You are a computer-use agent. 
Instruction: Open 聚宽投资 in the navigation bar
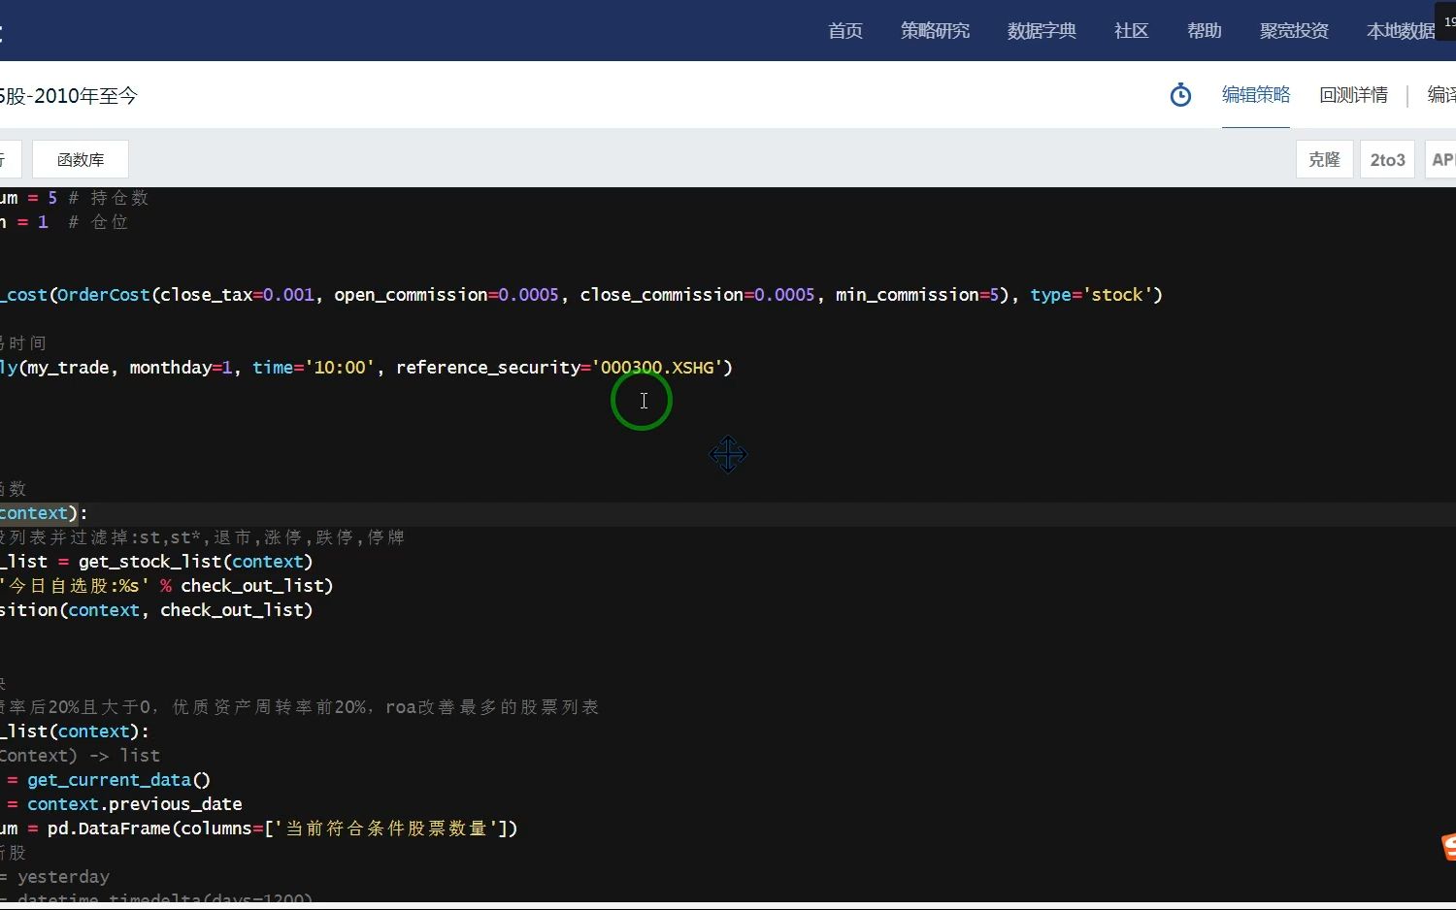(x=1294, y=31)
